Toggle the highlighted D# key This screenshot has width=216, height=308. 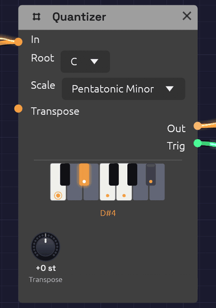(84, 174)
